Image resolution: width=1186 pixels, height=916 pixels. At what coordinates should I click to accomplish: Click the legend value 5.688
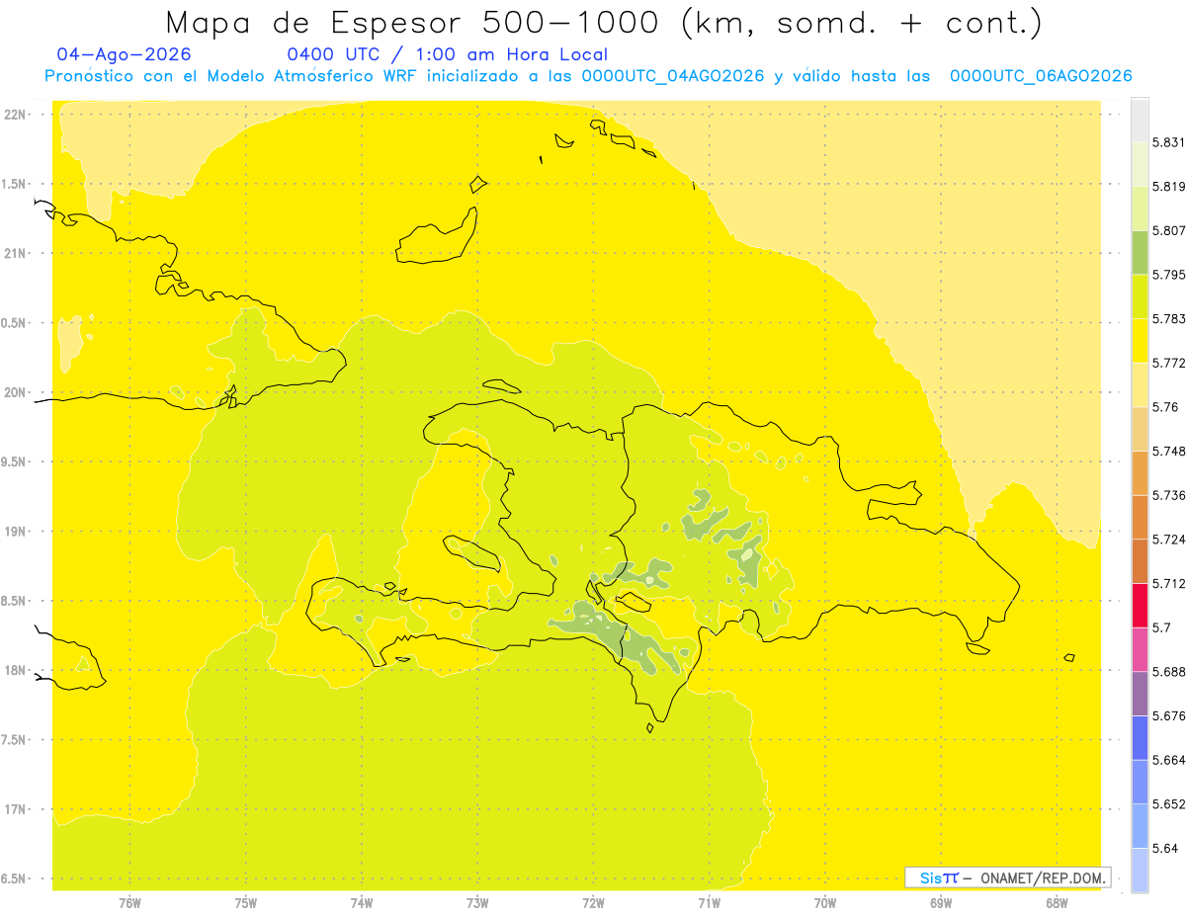(x=1169, y=672)
